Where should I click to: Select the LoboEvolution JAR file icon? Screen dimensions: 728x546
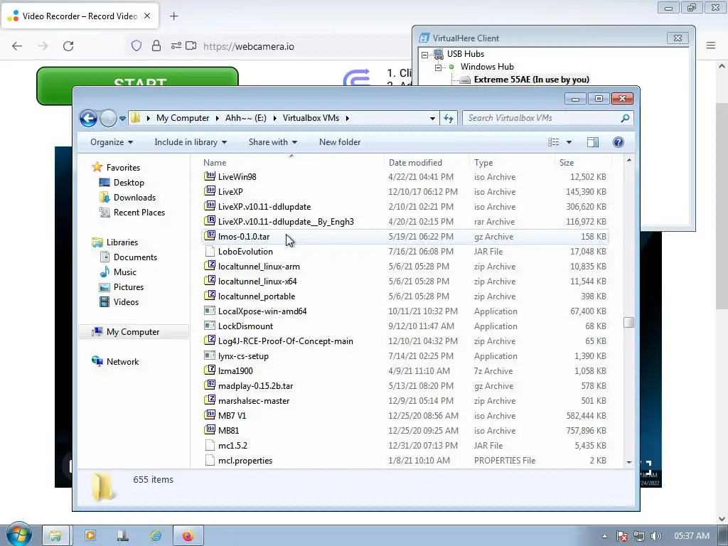tap(210, 251)
